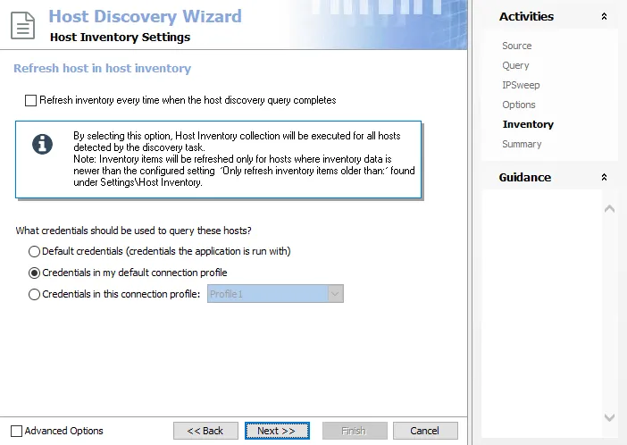
Task: Open the Profile1 connection profile dropdown
Action: point(335,294)
